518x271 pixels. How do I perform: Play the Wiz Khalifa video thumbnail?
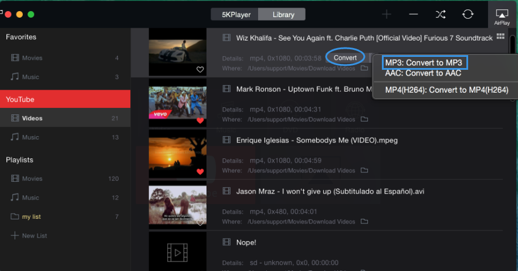pos(178,52)
